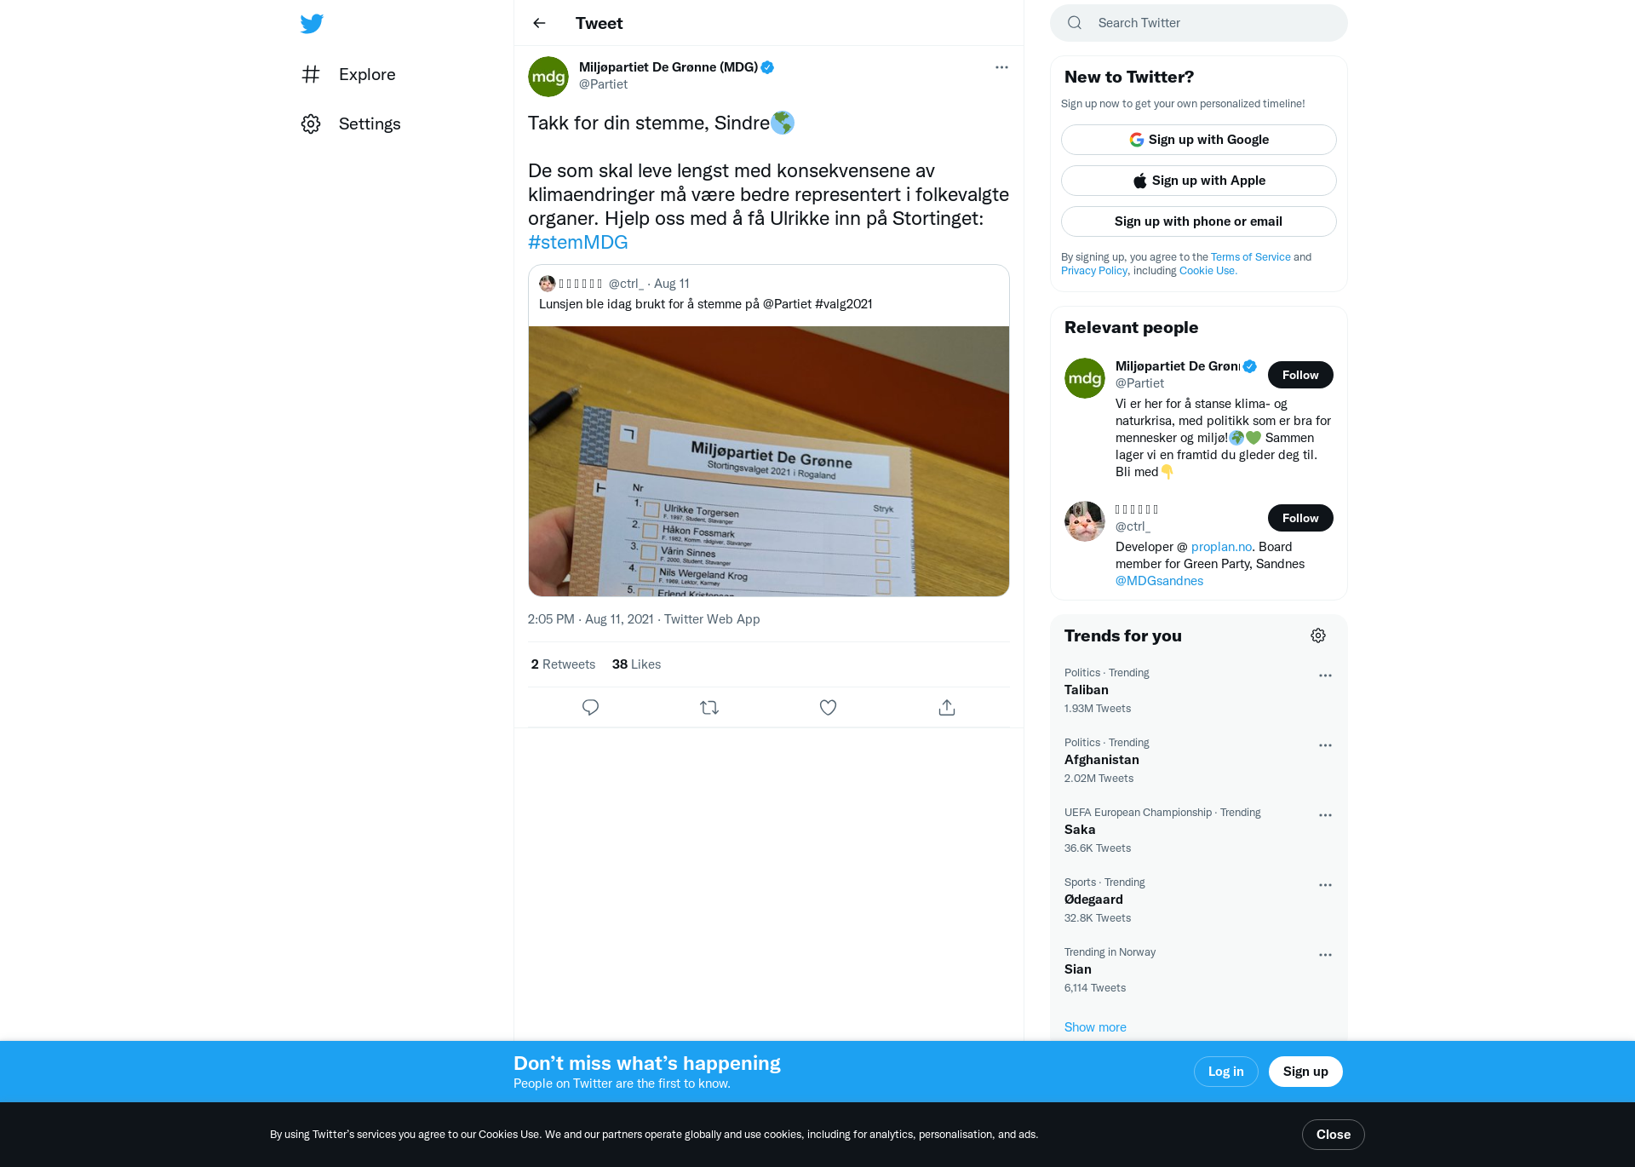The width and height of the screenshot is (1635, 1167).
Task: Click the Search Twitter field
Action: click(x=1198, y=23)
